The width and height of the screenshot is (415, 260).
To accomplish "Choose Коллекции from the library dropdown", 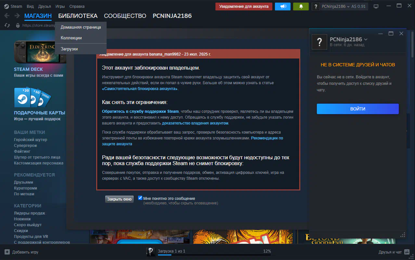I will pos(81,38).
